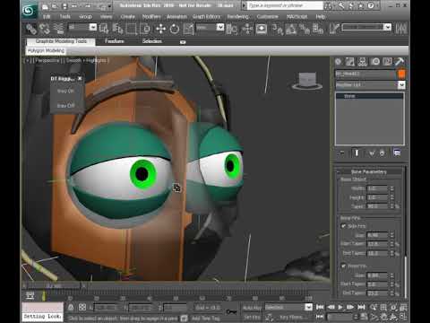Expand the InfoCenter search arrow
This screenshot has width=430, height=323.
click(244, 5)
